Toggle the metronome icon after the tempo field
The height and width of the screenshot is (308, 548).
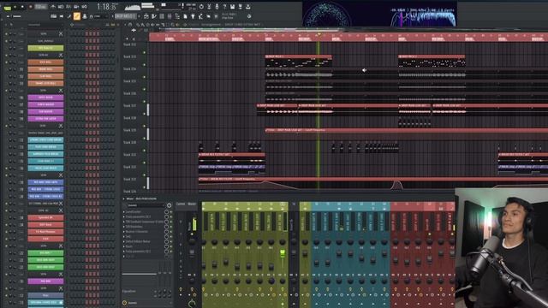point(53,7)
